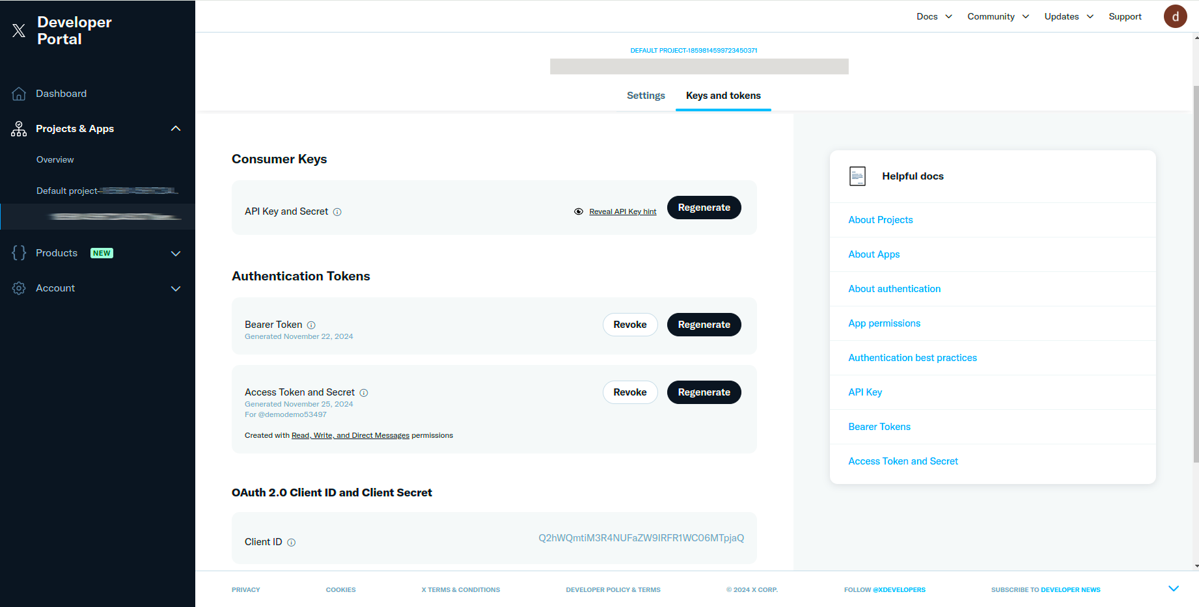
Task: Click the NEW badge beside Products
Action: [102, 253]
